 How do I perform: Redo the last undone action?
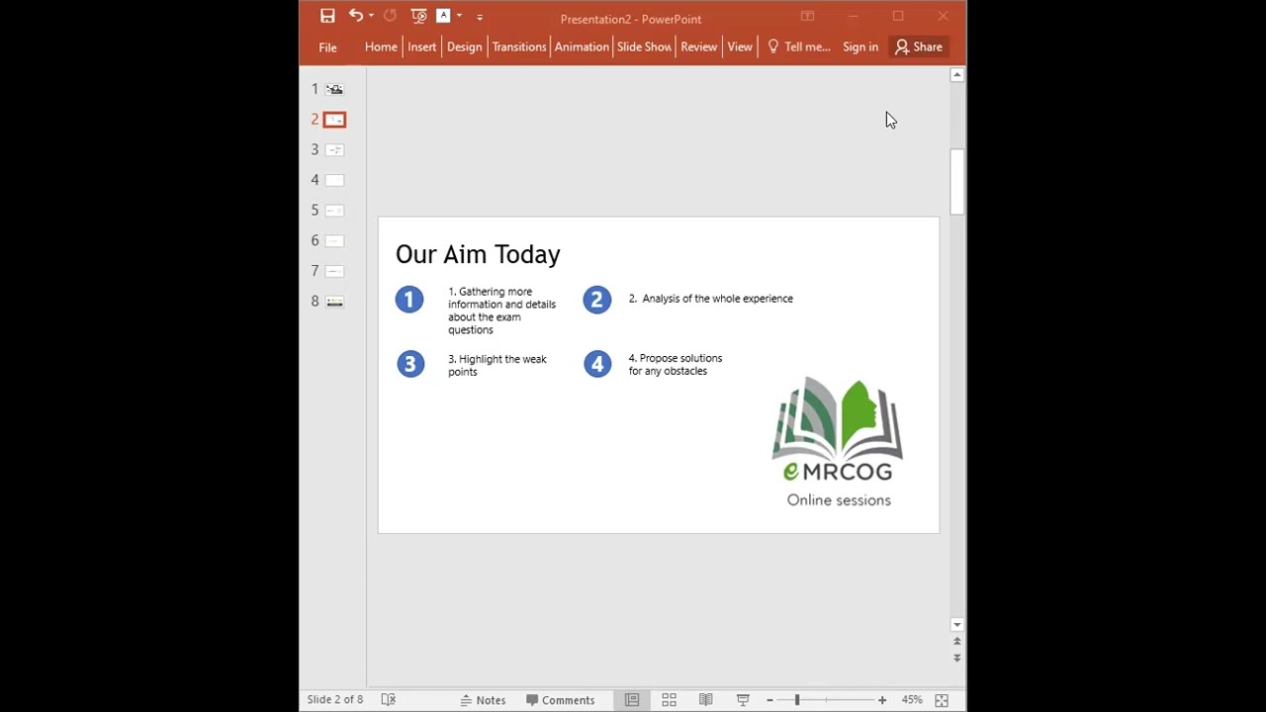[x=390, y=16]
